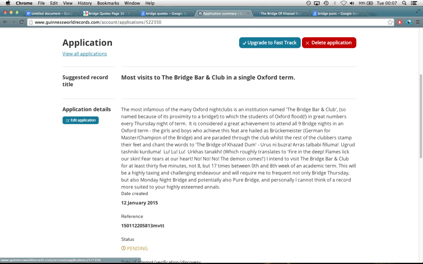
Task: Click Upgrade to Fast Track button
Action: pos(270,42)
